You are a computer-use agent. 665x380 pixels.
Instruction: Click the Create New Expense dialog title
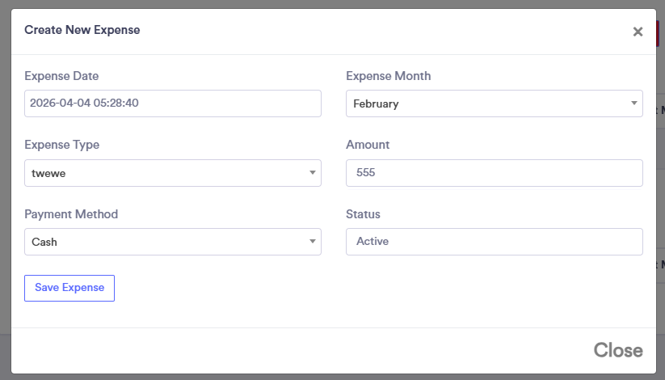(82, 30)
